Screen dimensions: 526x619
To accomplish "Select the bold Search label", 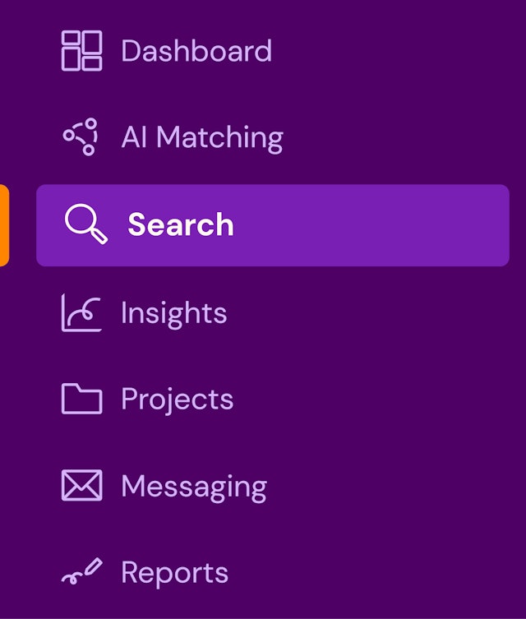I will tap(181, 225).
